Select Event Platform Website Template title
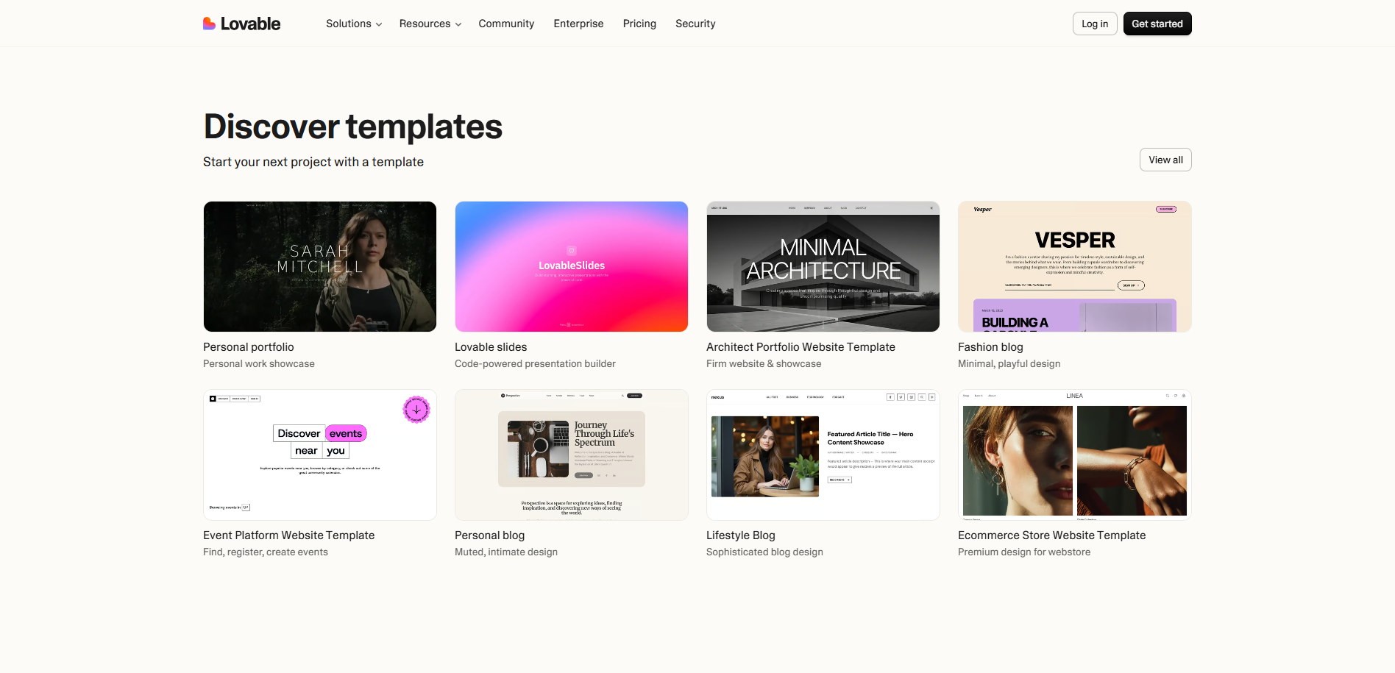1395x673 pixels. [x=289, y=535]
